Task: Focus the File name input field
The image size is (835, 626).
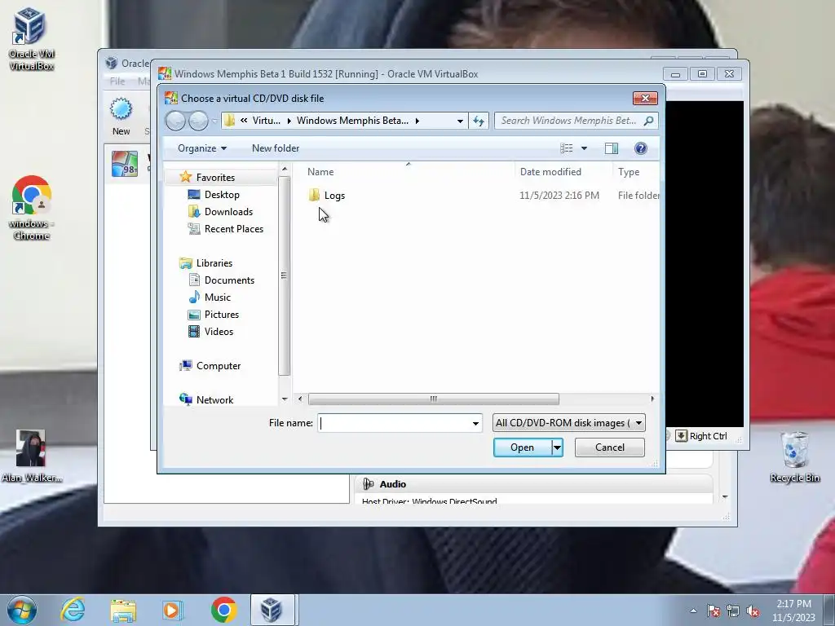Action: click(x=394, y=423)
